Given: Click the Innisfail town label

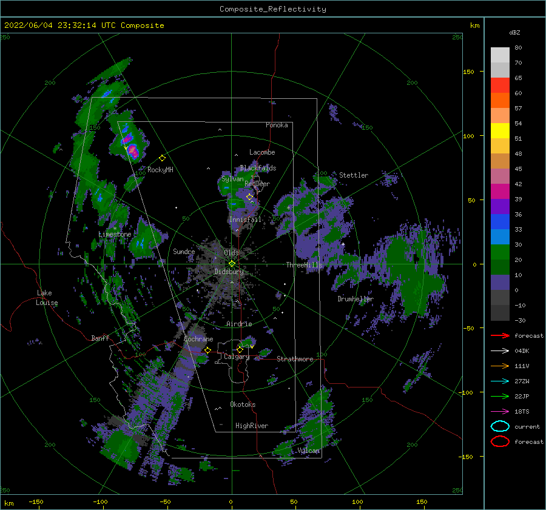Looking at the screenshot, I should [x=245, y=220].
